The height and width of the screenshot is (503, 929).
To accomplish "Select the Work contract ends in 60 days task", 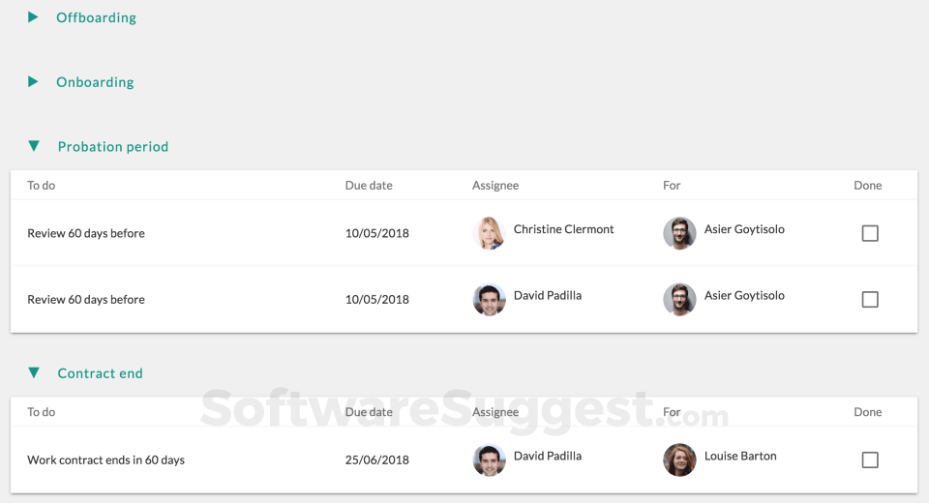I will [105, 460].
